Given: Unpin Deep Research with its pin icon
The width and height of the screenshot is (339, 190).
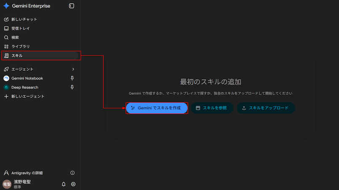Looking at the screenshot, I should click(72, 87).
